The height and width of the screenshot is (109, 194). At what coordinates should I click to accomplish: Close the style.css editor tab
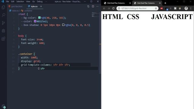coord(41,6)
